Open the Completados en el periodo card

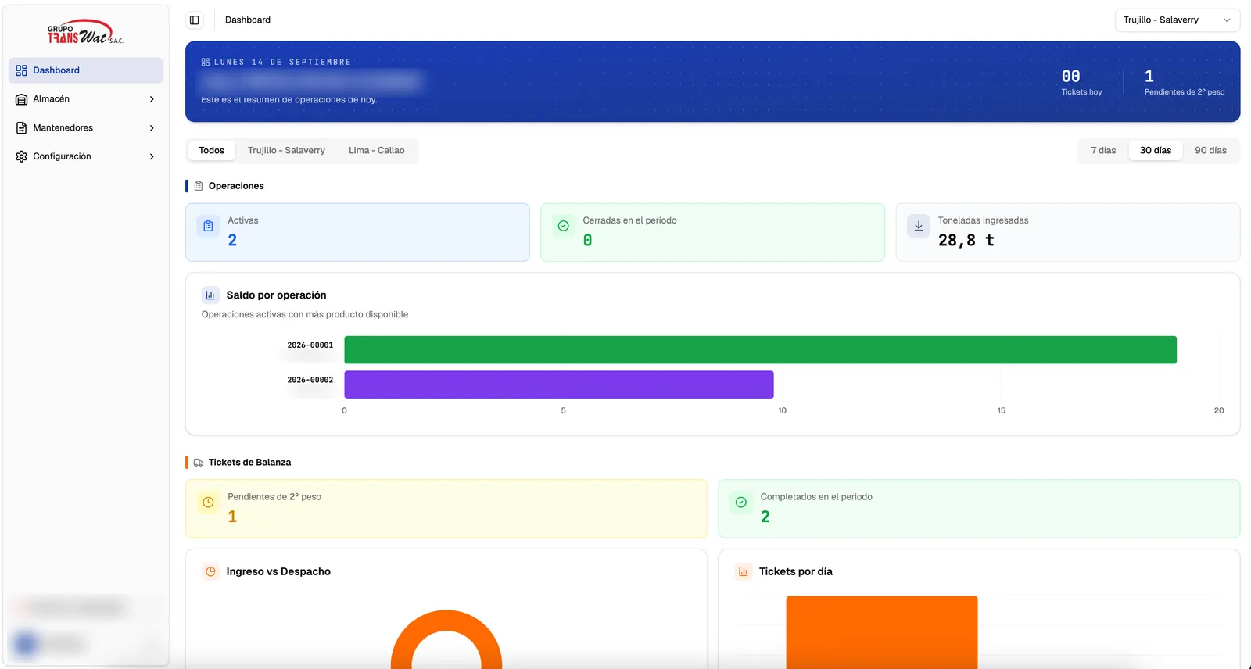point(979,509)
